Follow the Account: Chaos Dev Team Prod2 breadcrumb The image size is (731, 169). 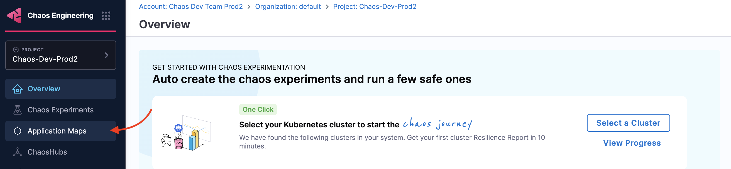click(x=191, y=7)
